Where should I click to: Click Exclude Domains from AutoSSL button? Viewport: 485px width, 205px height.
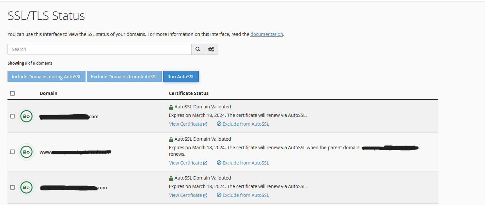(124, 76)
